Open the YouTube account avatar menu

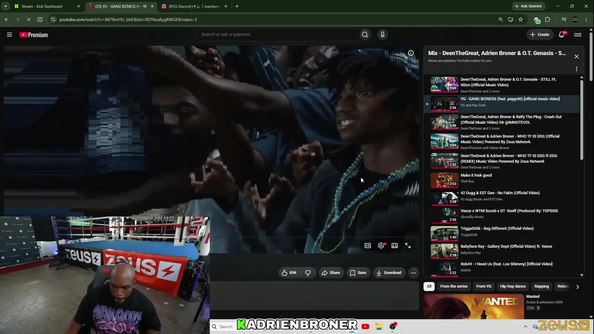pyautogui.click(x=578, y=35)
